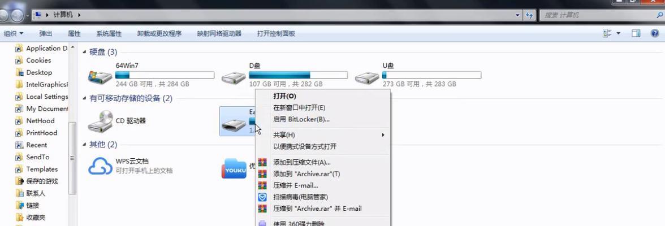The image size is (665, 226).
Task: Open the WPS云文档 cloud icon
Action: click(100, 166)
